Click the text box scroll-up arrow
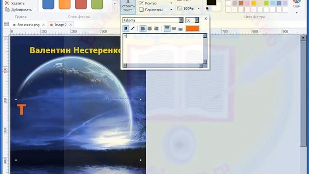Viewport: 309px width, 174px height. point(205,36)
